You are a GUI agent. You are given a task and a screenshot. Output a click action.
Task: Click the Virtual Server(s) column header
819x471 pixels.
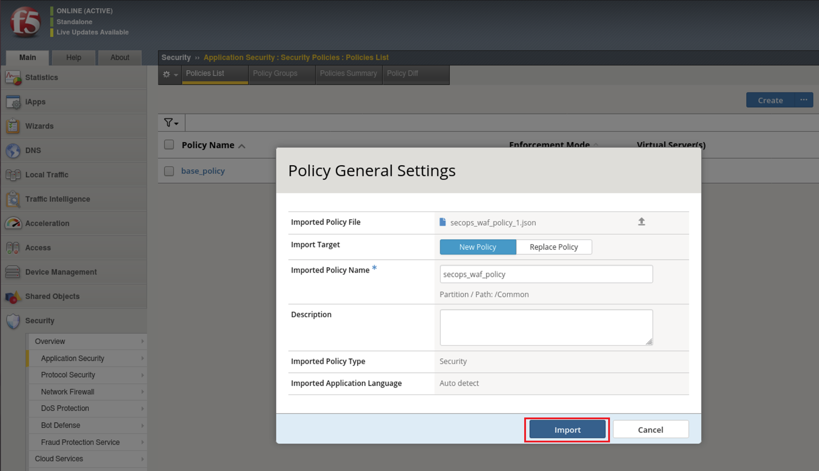click(671, 145)
